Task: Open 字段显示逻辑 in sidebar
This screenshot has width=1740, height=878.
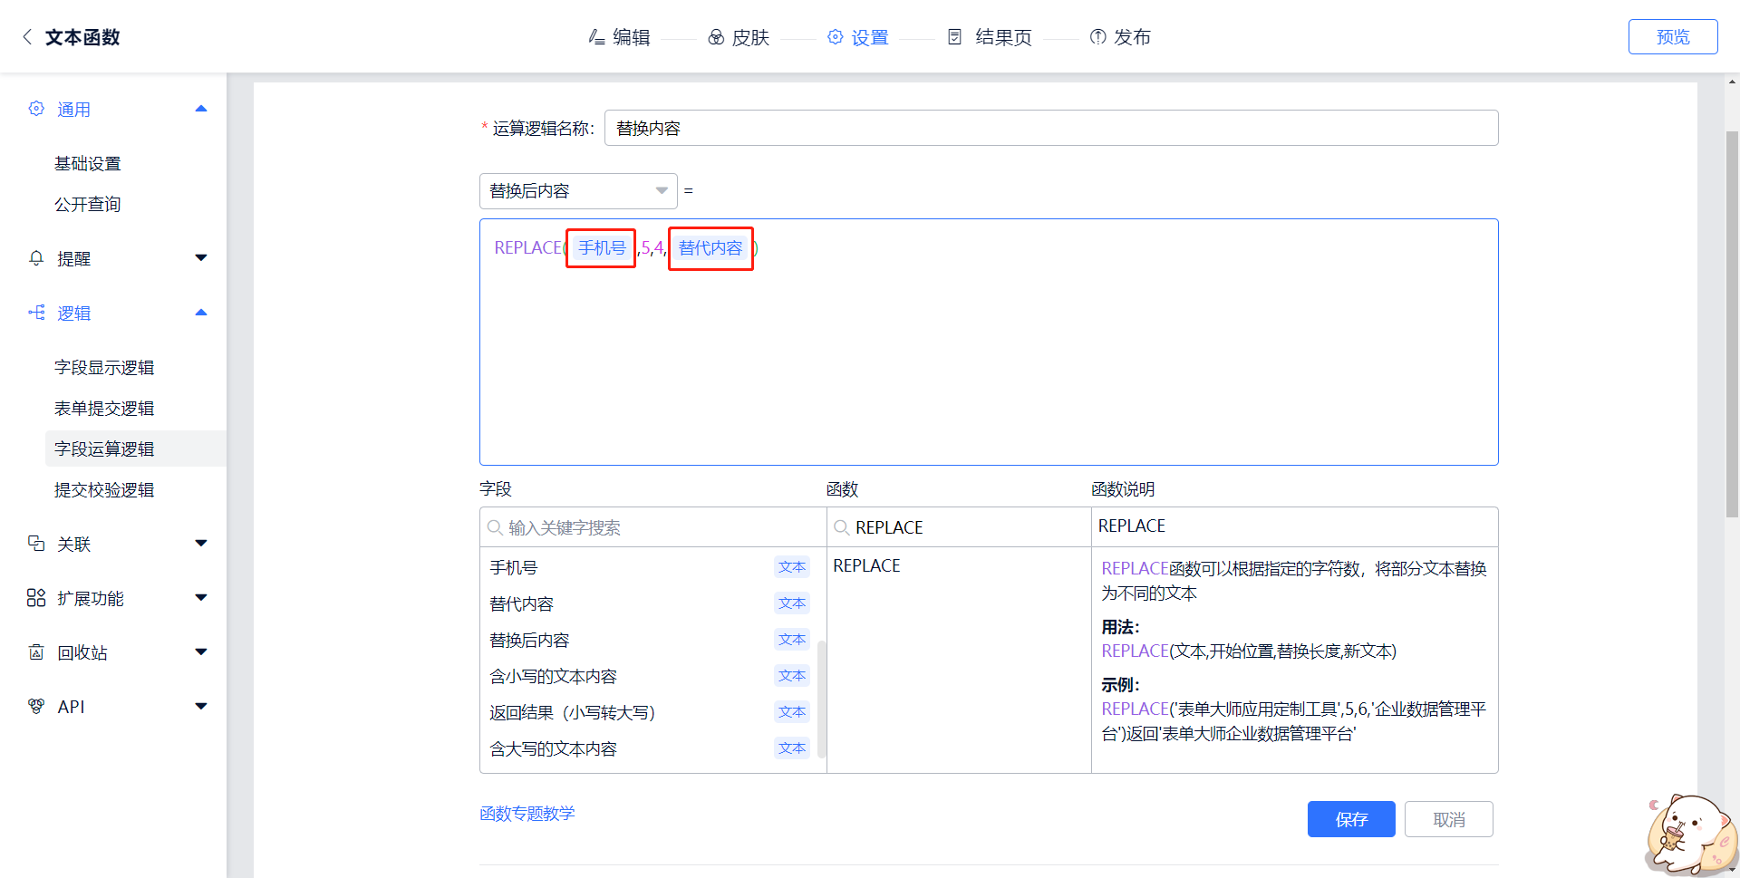Action: (104, 368)
